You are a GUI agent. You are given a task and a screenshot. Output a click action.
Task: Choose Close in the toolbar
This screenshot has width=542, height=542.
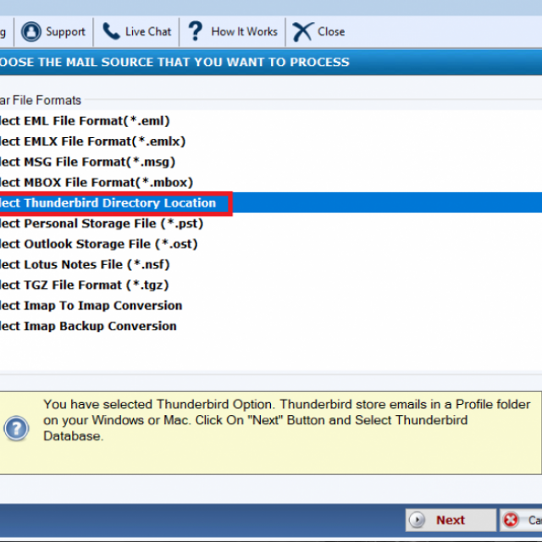(x=318, y=31)
